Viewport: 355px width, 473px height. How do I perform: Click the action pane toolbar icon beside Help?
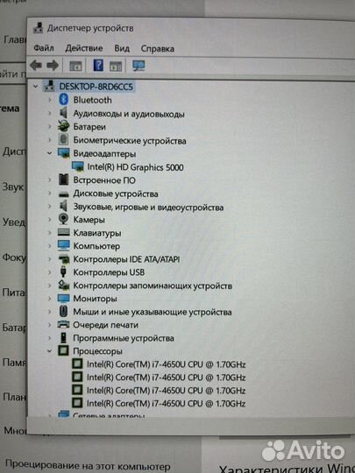[x=116, y=66]
